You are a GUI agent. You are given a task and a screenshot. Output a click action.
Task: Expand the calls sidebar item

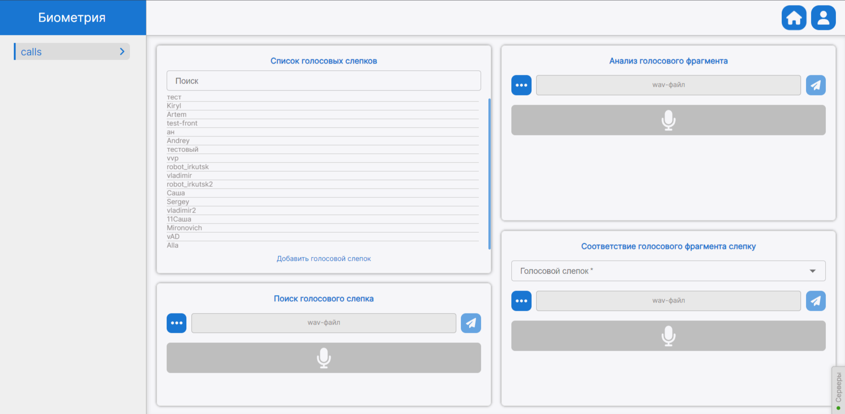click(72, 52)
